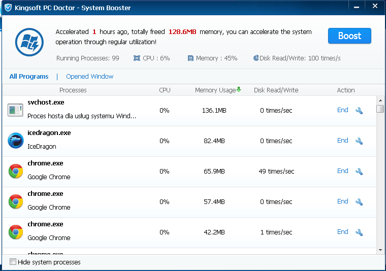Click the CPU column header
This screenshot has height=271, width=386.
165,90
